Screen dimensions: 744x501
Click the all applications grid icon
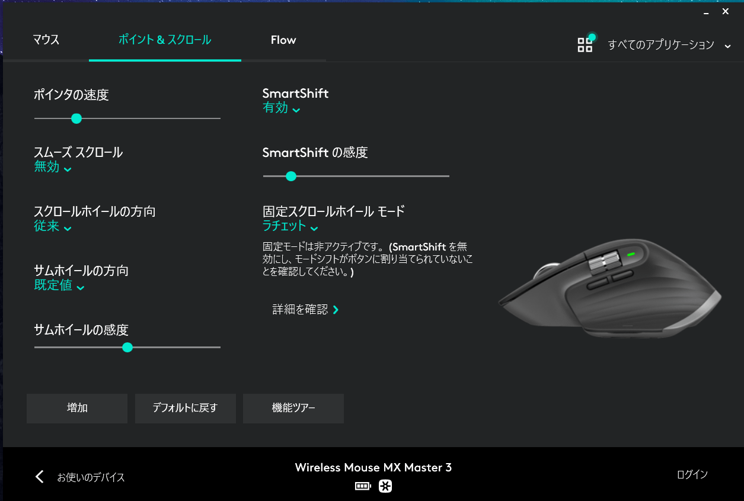tap(585, 44)
